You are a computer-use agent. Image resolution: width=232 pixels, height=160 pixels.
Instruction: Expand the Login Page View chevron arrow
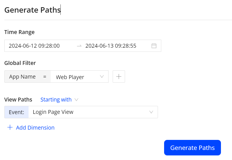(151, 112)
